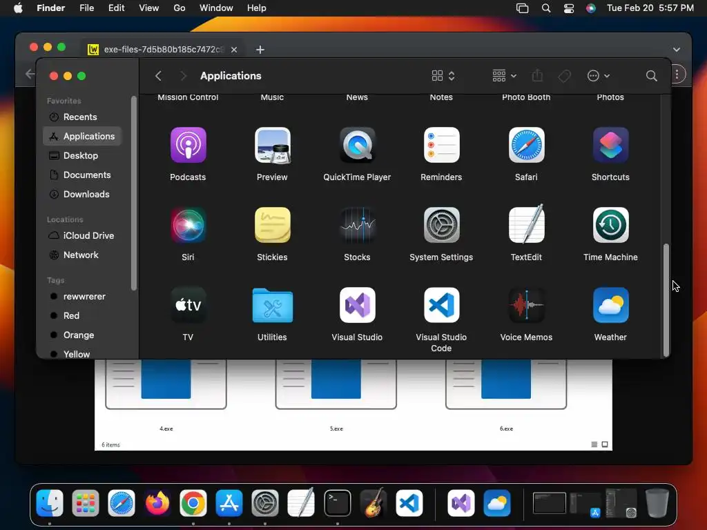Click the 5.exe thumbnail in browser

pos(336,384)
